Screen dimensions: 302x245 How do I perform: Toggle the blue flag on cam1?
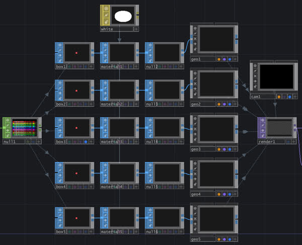290,96
